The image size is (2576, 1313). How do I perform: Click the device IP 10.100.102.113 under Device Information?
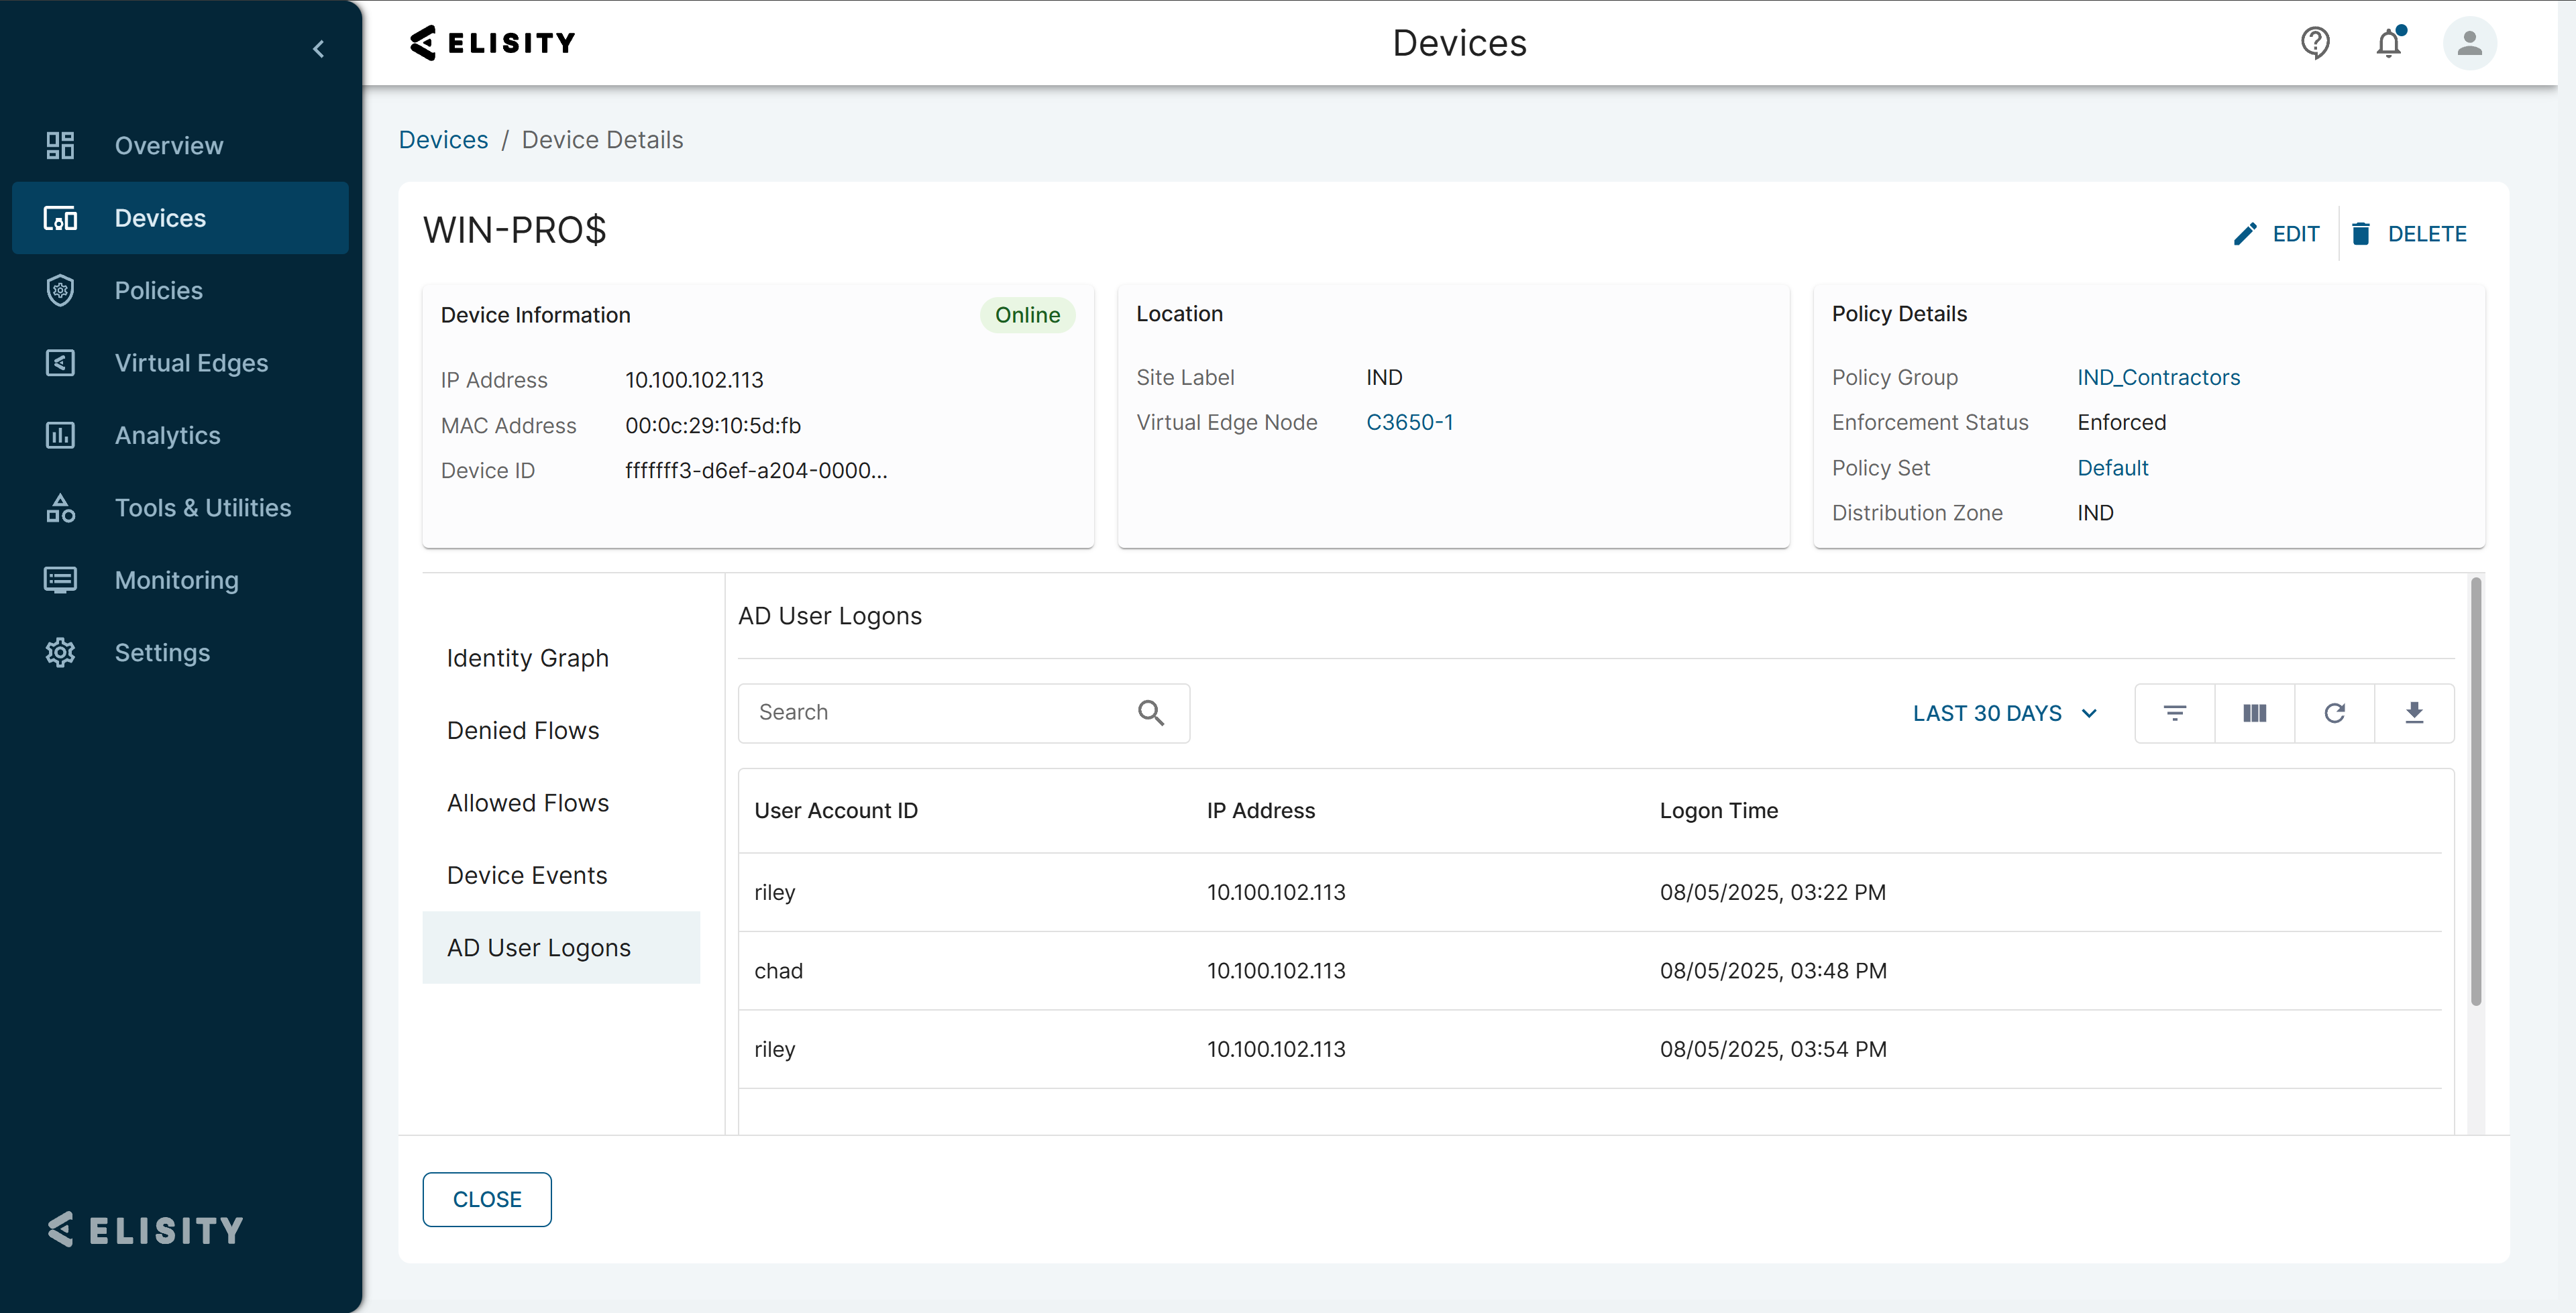(694, 381)
